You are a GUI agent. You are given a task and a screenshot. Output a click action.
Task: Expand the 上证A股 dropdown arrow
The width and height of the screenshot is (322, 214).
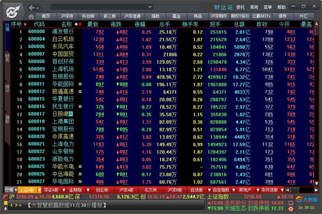[39, 190]
